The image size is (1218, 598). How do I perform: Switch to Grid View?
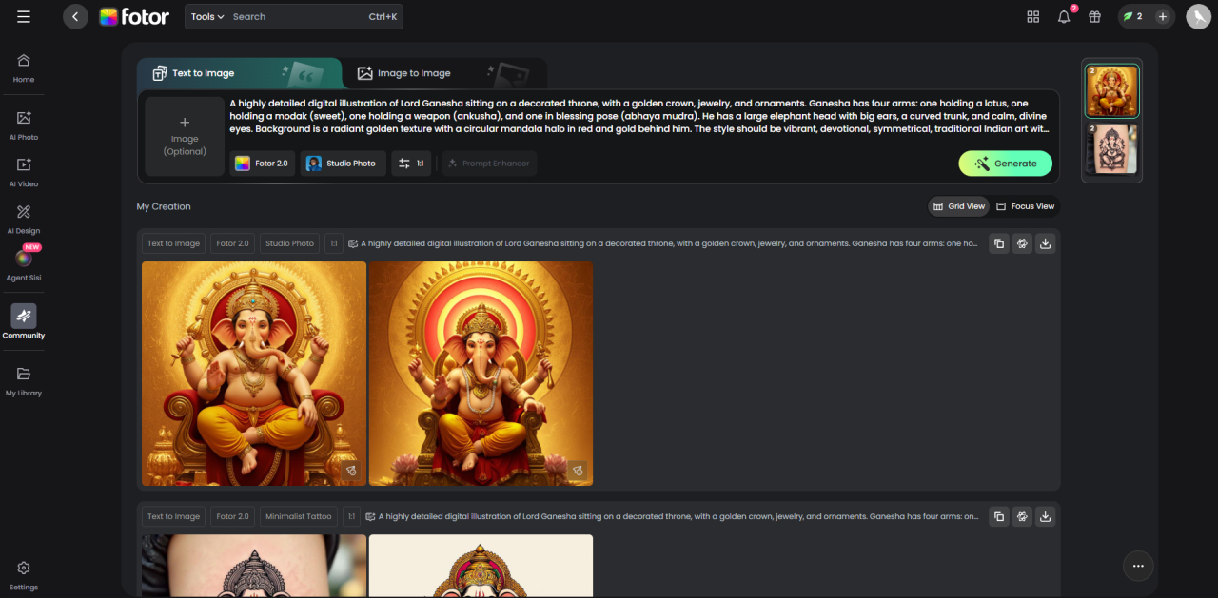tap(958, 206)
